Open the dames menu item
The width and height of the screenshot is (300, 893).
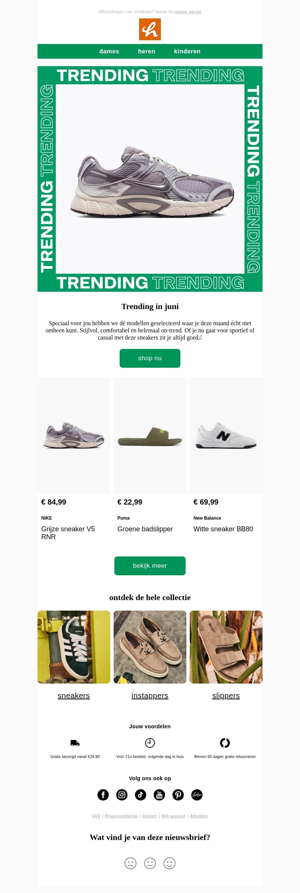pyautogui.click(x=109, y=52)
